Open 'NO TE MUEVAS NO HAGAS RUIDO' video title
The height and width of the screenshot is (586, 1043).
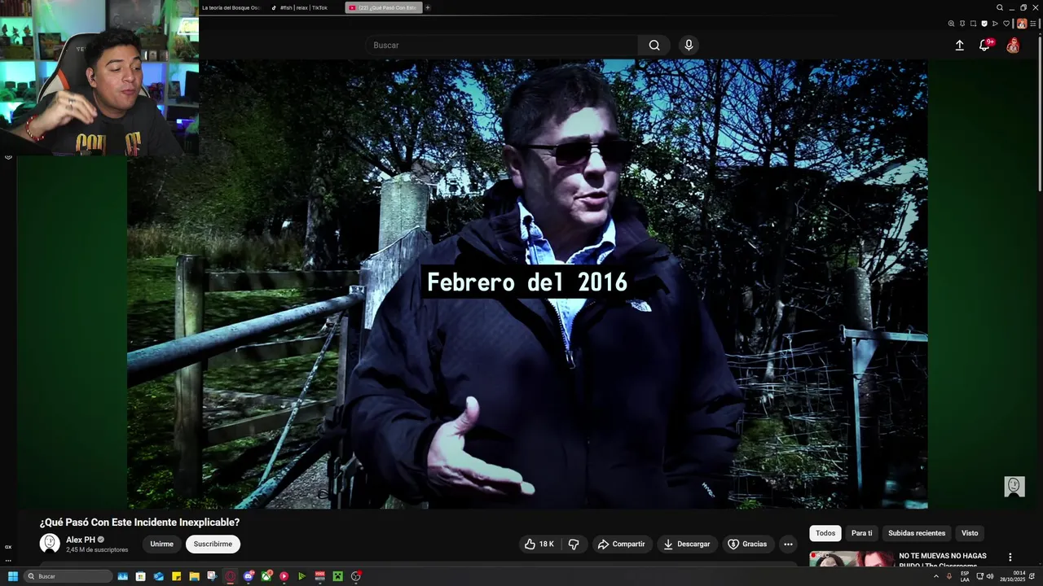[942, 560]
